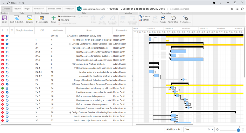This screenshot has width=246, height=133.
Task: Click the 2.3 milestone diamond in Gantt
Action: pos(183,79)
